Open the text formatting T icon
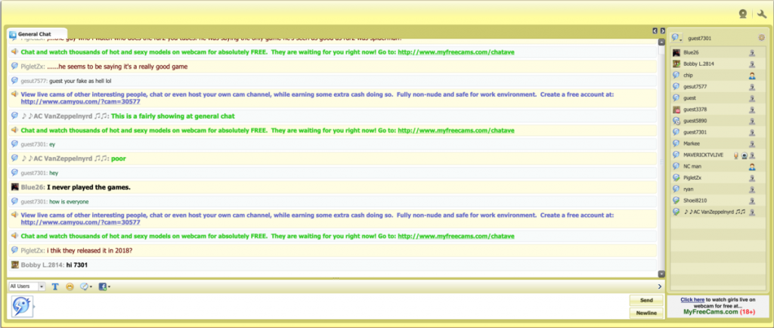 (55, 287)
